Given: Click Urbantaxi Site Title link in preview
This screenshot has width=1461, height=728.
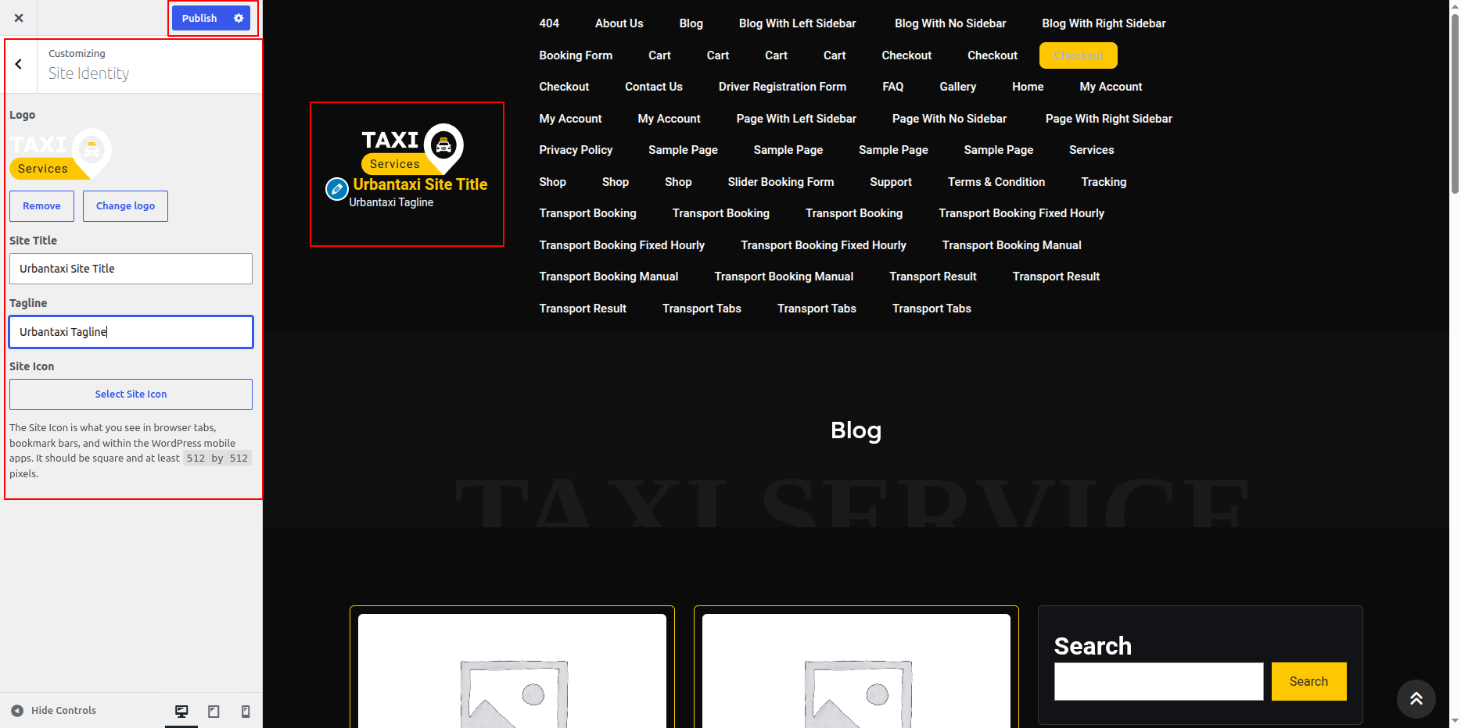Looking at the screenshot, I should (420, 184).
